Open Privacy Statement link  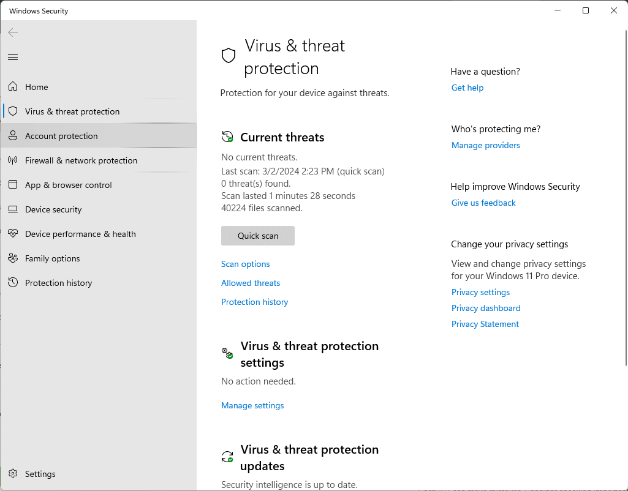point(485,324)
